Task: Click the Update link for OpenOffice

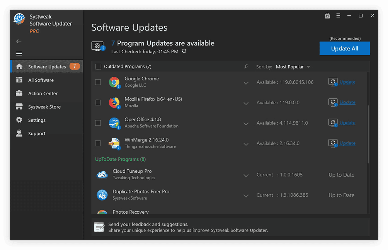Action: (x=347, y=123)
